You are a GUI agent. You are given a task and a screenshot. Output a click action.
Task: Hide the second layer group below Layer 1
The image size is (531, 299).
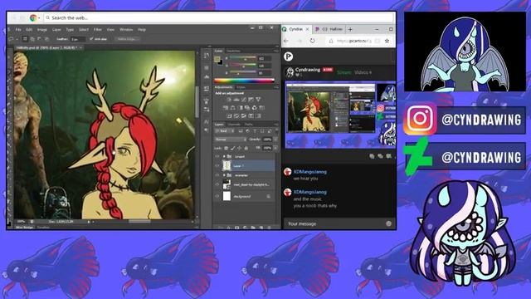217,175
